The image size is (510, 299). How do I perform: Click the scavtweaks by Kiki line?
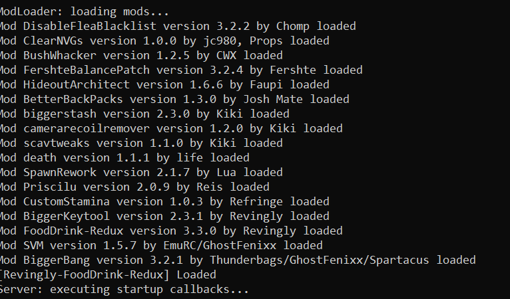pos(141,143)
